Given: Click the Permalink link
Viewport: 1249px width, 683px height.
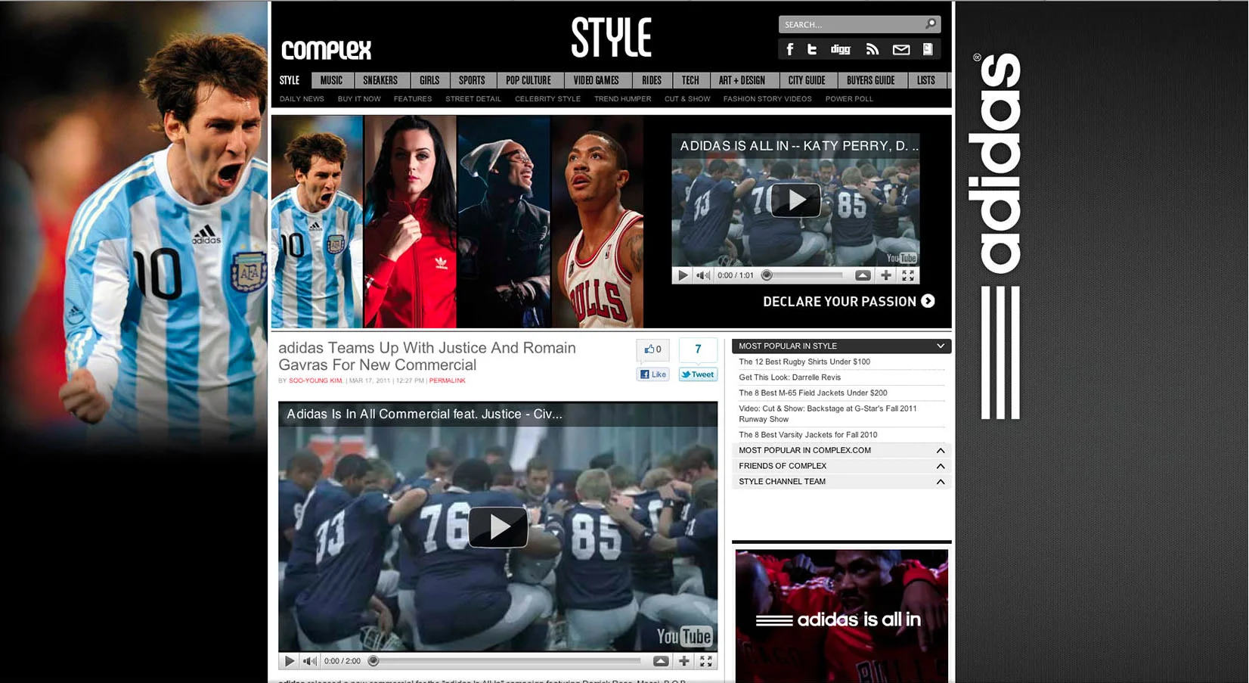Looking at the screenshot, I should point(447,380).
